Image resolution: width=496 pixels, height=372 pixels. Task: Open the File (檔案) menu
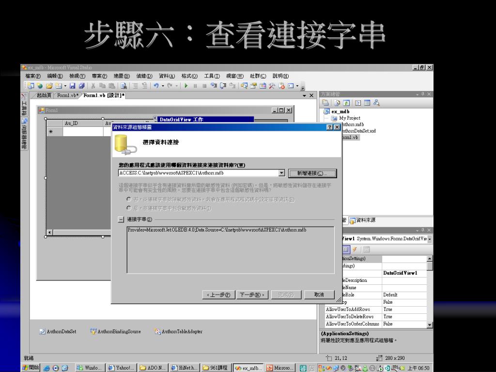coord(33,76)
